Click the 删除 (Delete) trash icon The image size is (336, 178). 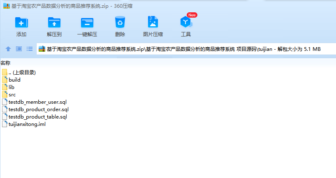pyautogui.click(x=120, y=22)
